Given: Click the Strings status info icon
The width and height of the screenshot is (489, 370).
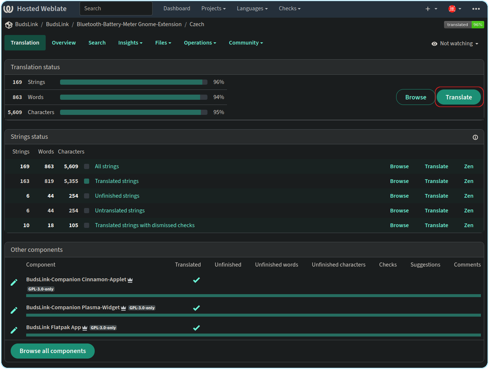Looking at the screenshot, I should (475, 137).
